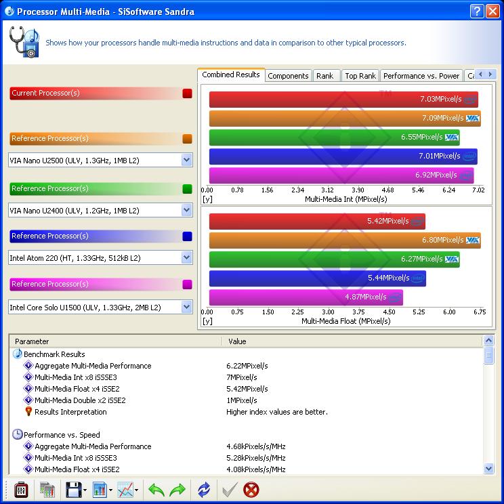Select the 4.68kPixels/s/MHz aggregate row
Image resolution: width=504 pixels, height=504 pixels.
[x=247, y=446]
